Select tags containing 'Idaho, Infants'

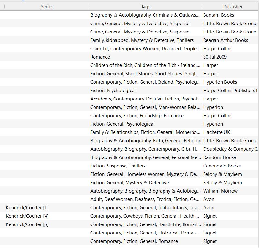pos(145,208)
